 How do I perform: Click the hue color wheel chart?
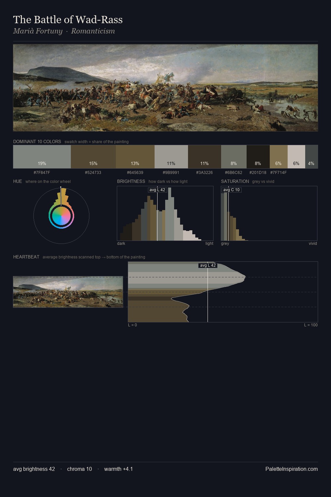pos(61,216)
